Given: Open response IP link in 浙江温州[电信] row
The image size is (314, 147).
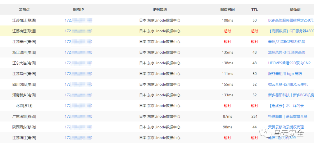Looking at the screenshot, I should point(78,52).
